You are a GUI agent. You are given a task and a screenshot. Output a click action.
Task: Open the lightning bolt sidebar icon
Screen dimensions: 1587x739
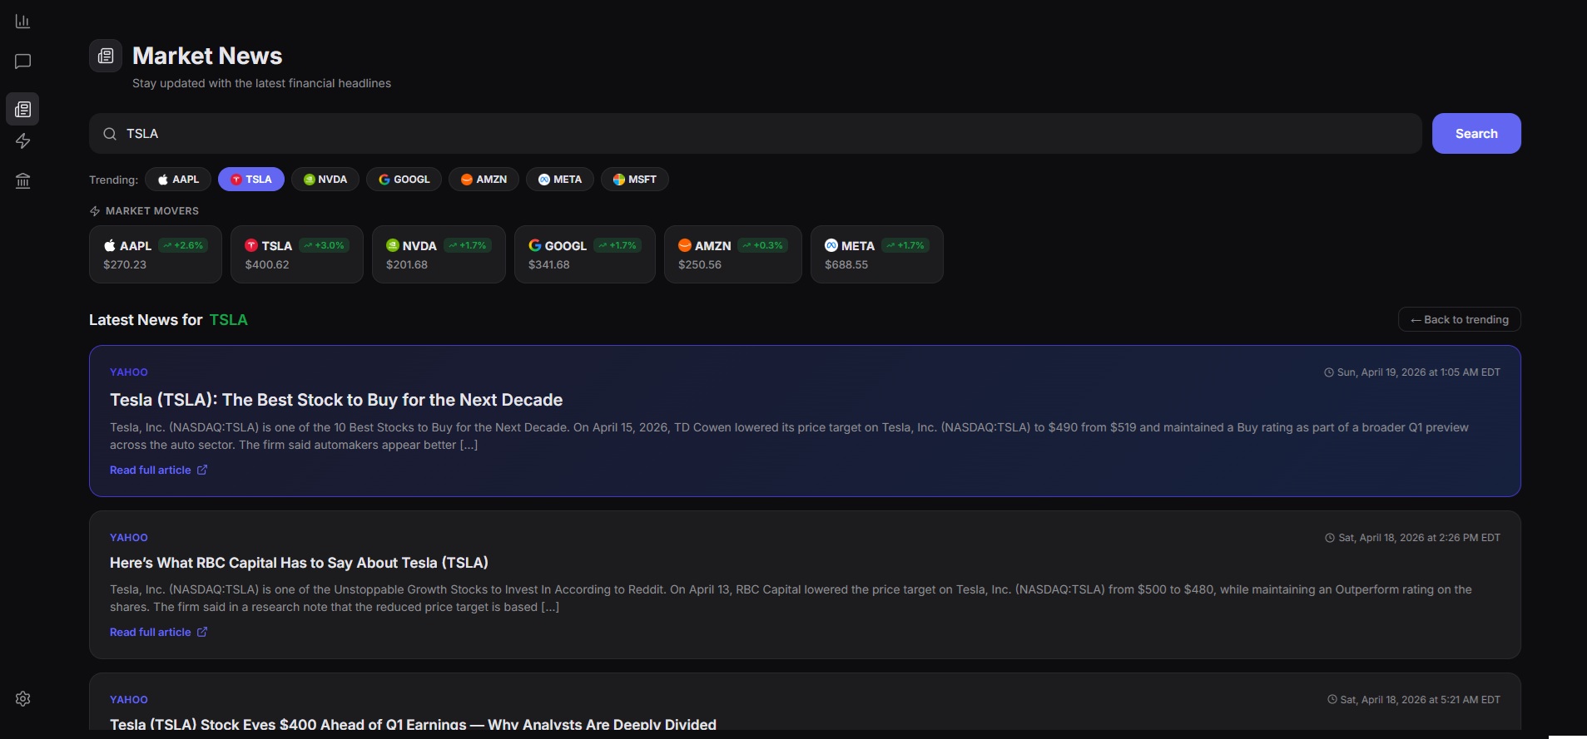[x=22, y=141]
